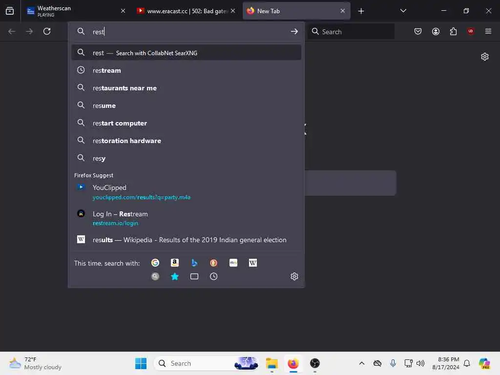
Task: Click the display network icon in the tray
Action: (408, 363)
